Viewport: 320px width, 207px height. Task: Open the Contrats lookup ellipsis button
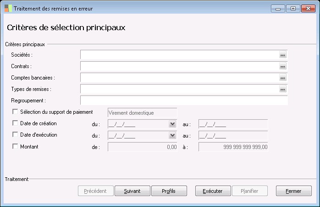click(283, 66)
